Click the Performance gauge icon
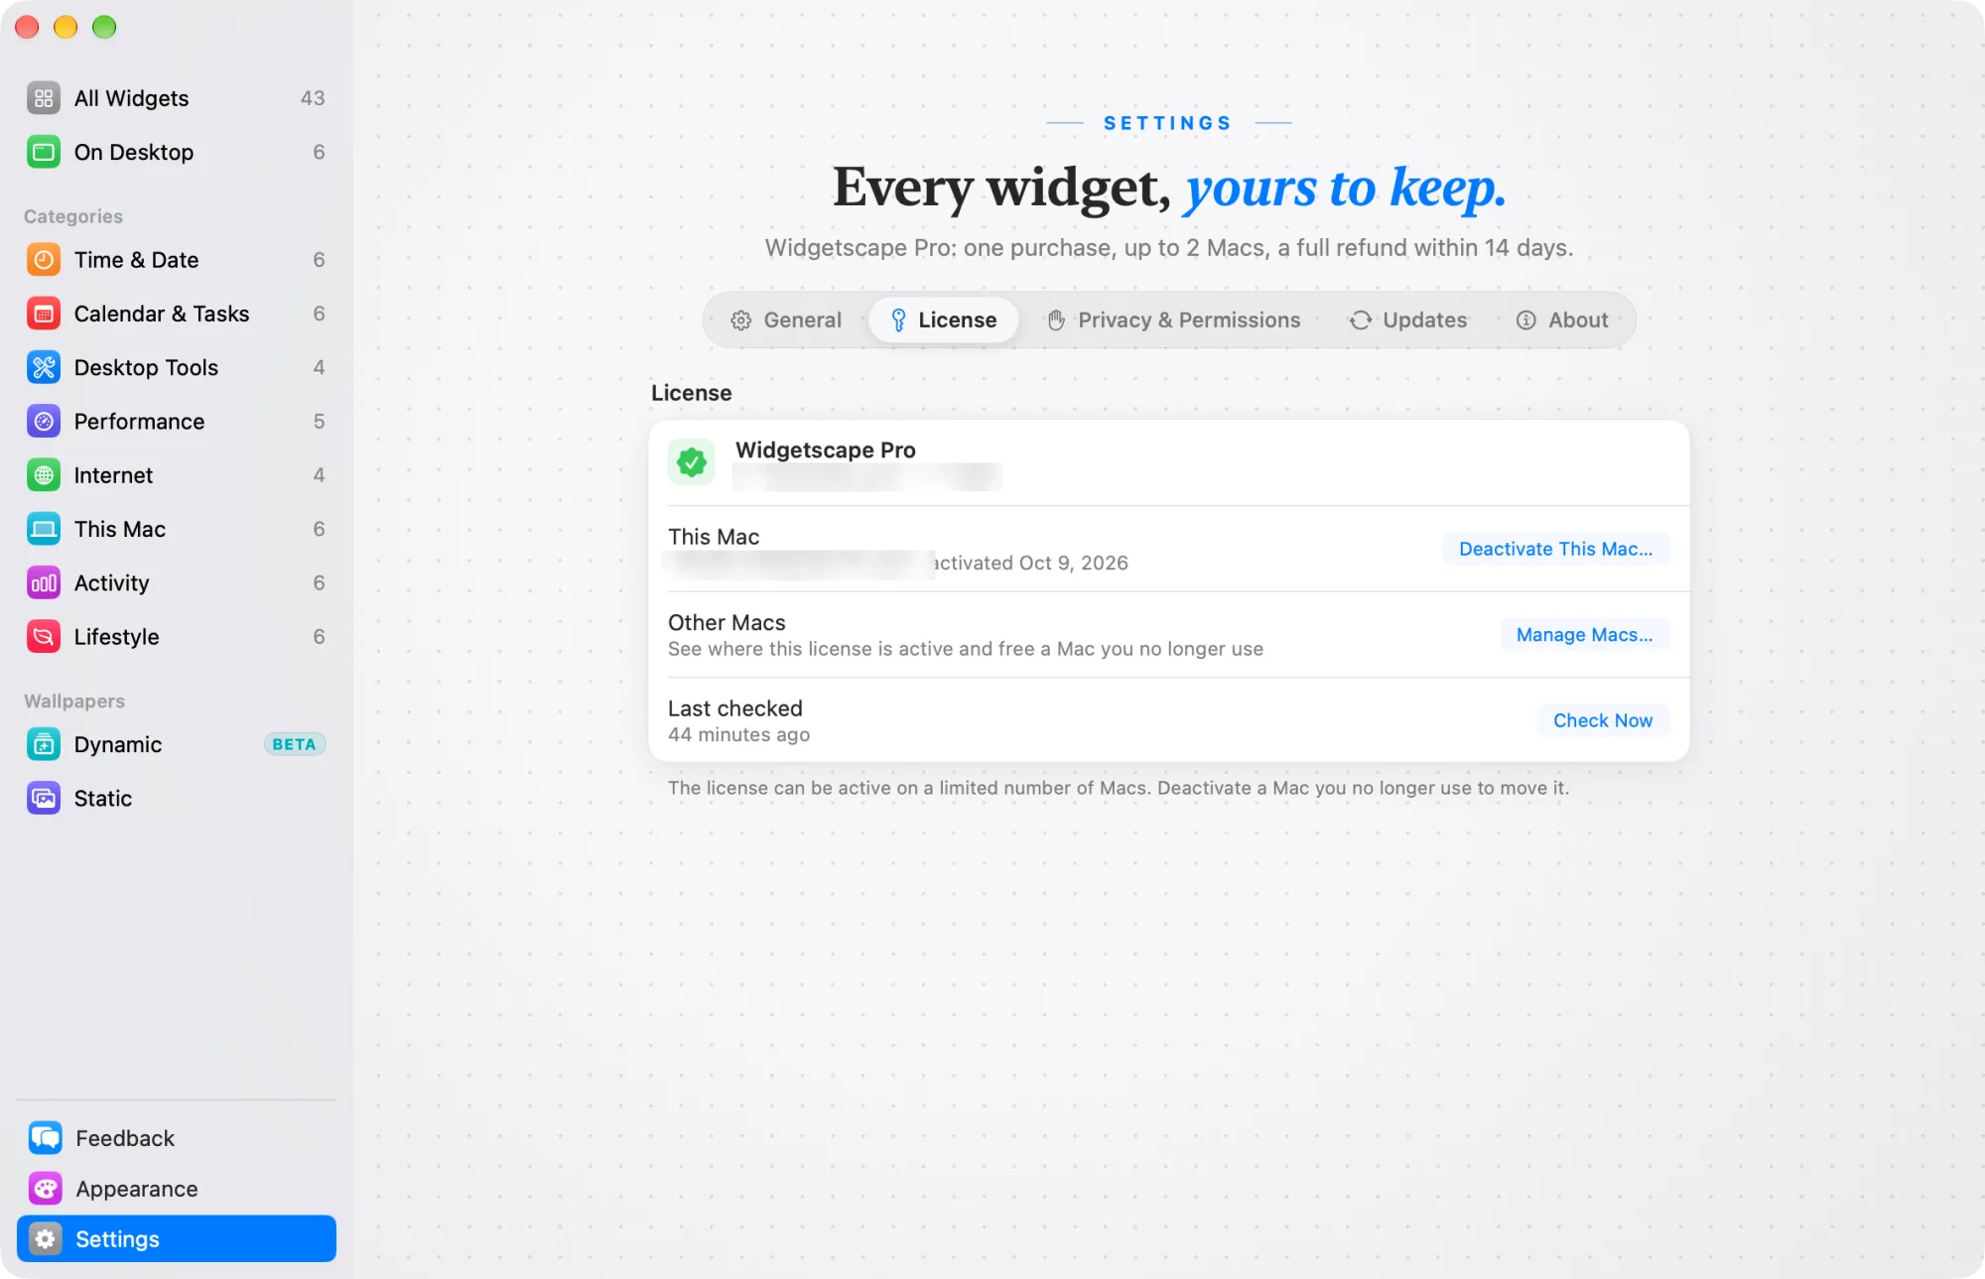Viewport: 1985px width, 1279px height. (44, 422)
